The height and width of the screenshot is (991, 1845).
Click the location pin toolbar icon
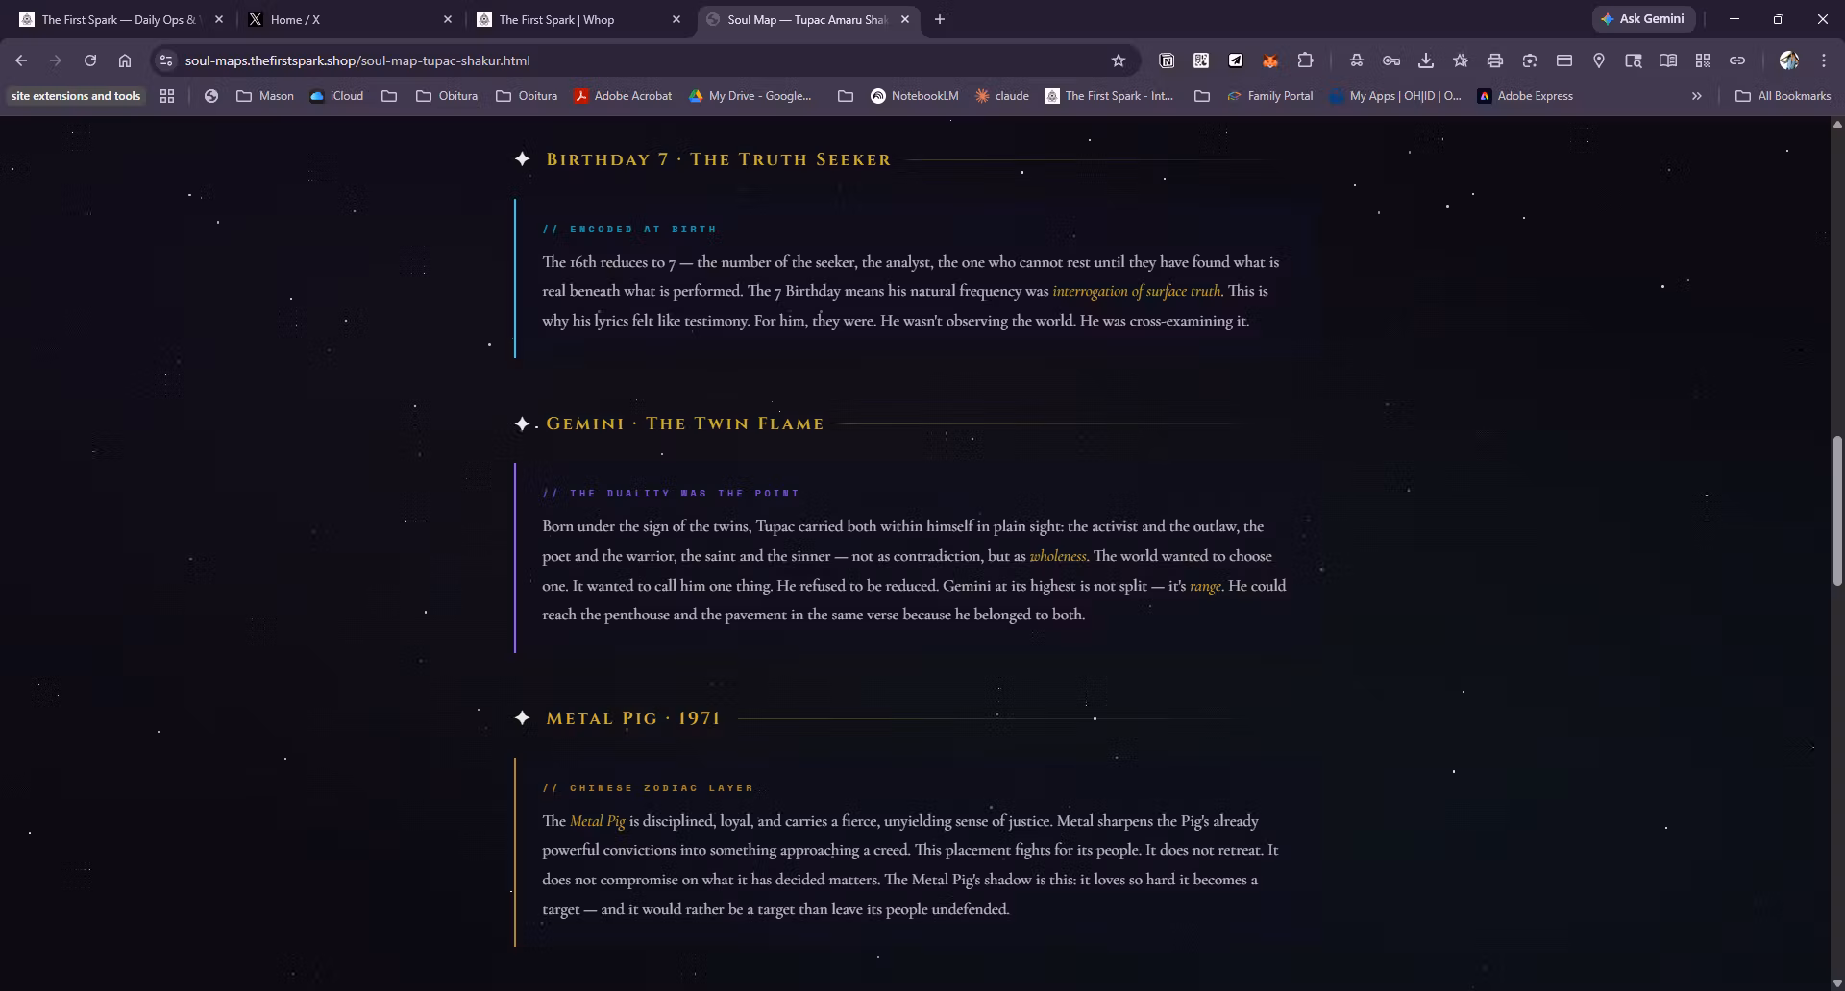(1599, 60)
